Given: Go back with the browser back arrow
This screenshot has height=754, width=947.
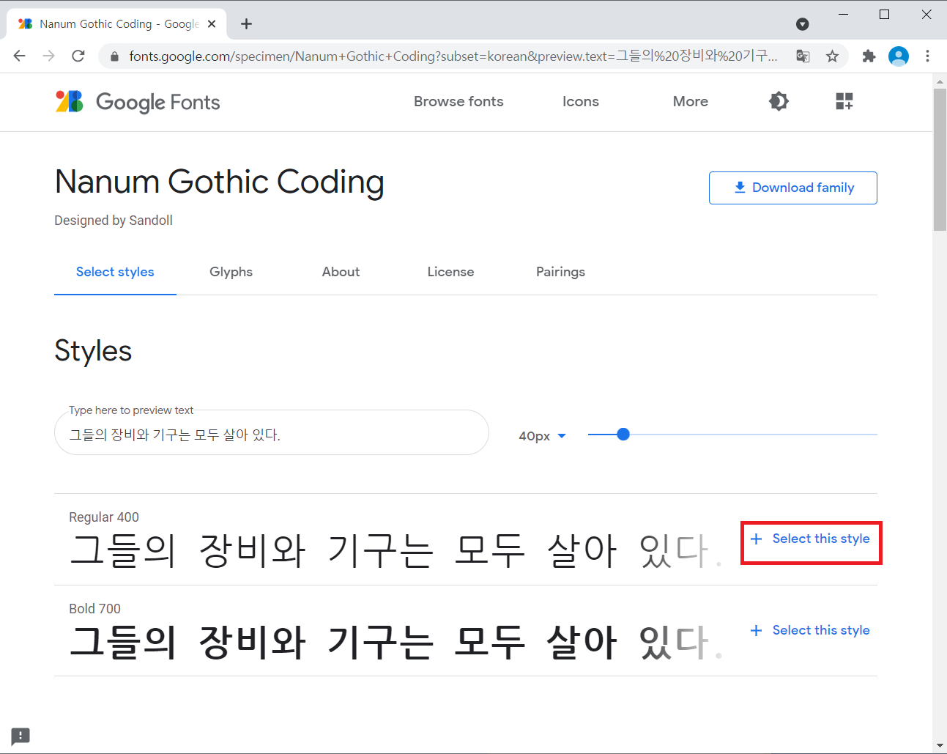Looking at the screenshot, I should [x=20, y=56].
